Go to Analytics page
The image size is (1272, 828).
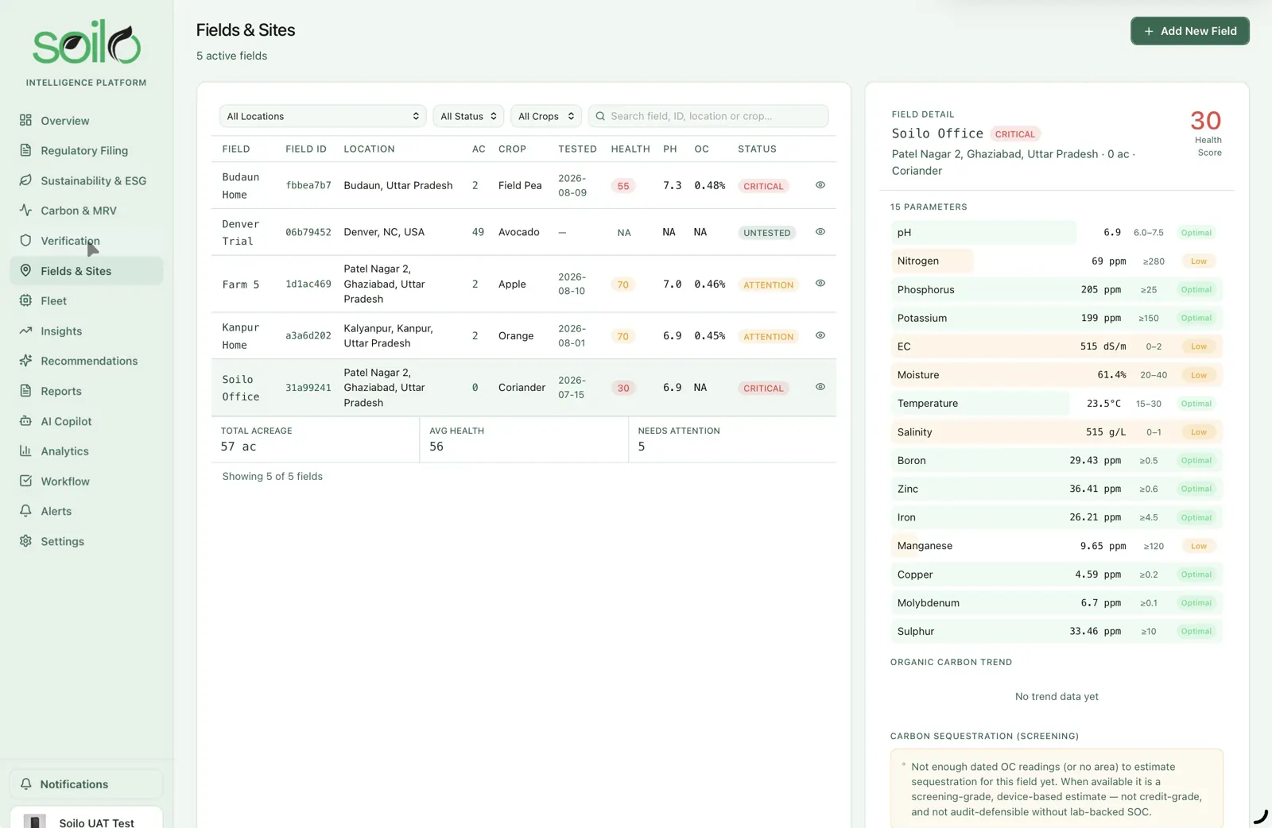point(86,451)
